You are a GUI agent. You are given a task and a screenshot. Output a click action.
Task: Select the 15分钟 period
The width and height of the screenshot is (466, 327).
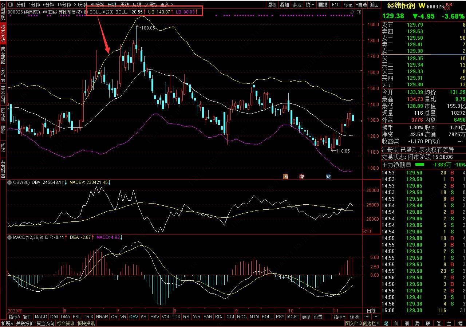point(64,5)
